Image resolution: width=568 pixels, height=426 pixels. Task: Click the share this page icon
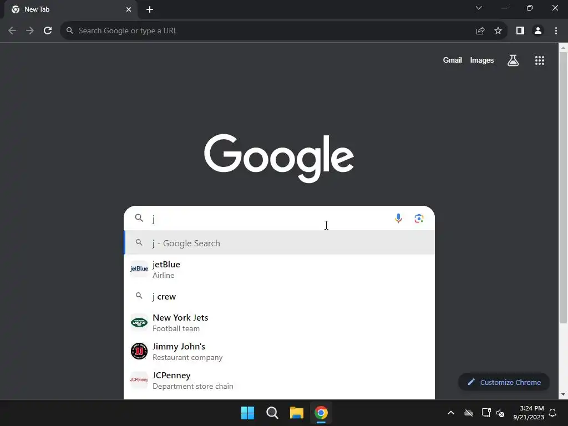click(480, 31)
